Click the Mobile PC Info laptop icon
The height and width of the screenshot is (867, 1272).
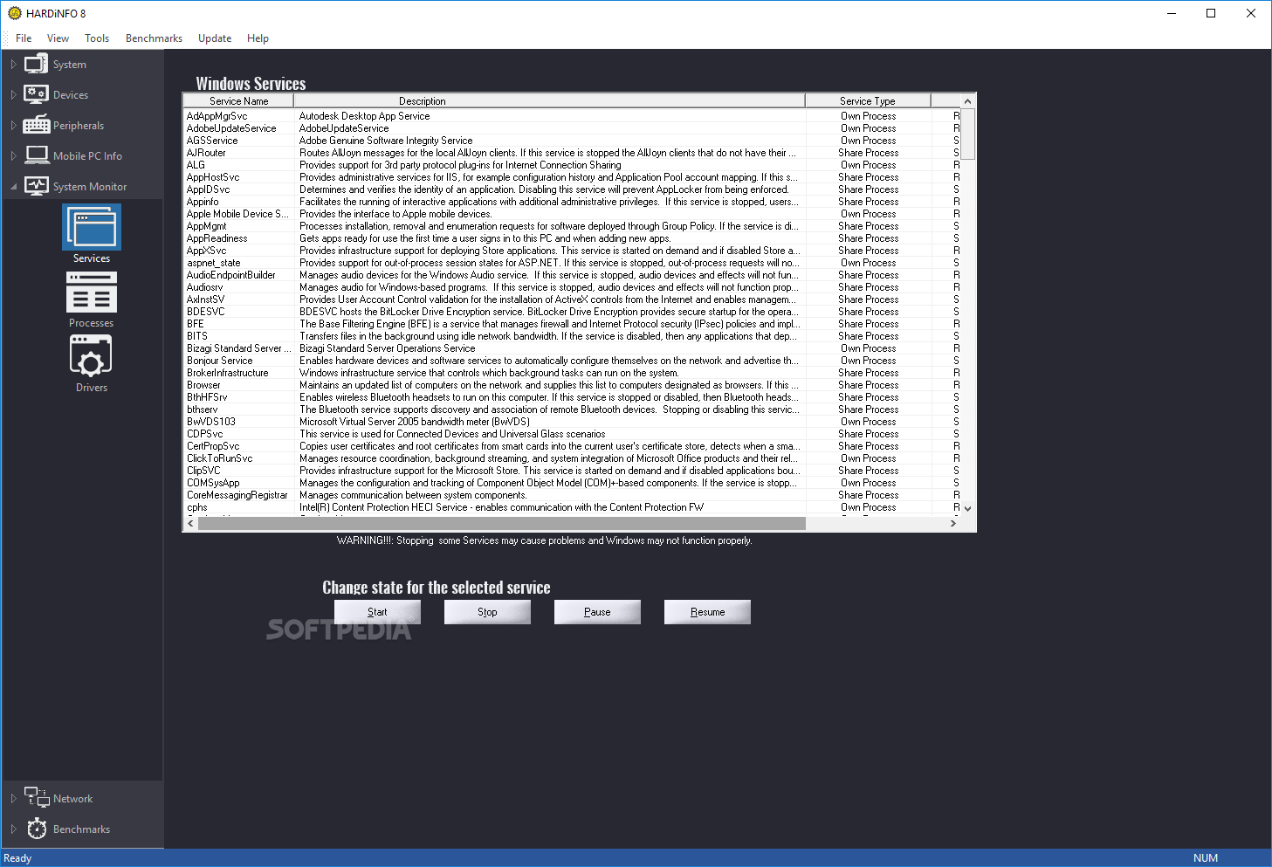tap(37, 155)
